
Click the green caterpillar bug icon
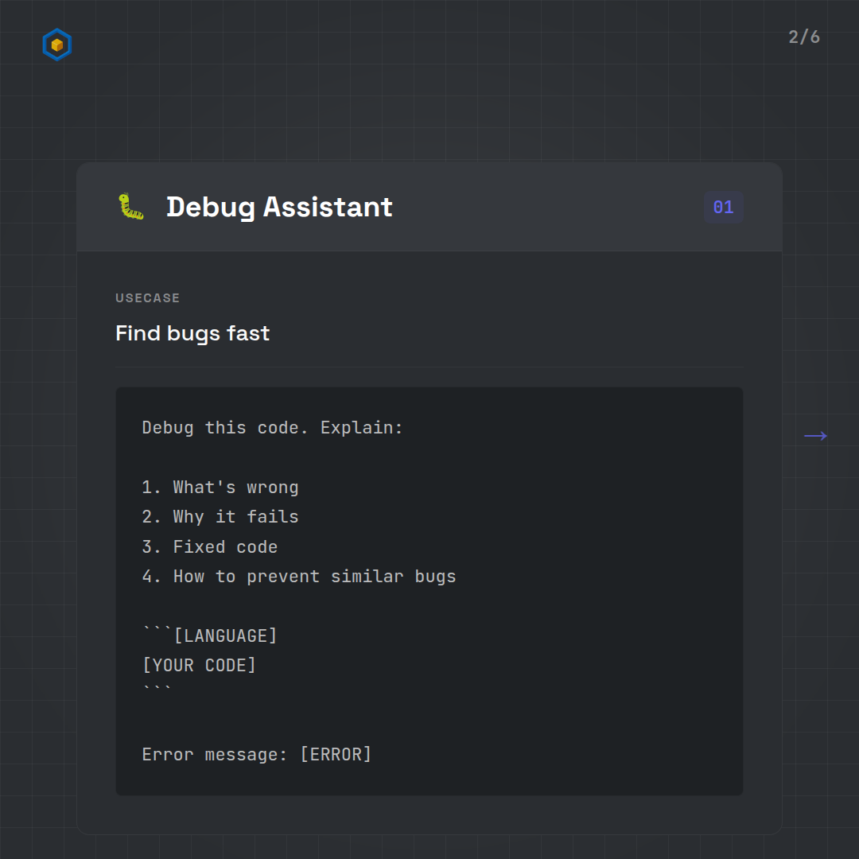pos(131,207)
